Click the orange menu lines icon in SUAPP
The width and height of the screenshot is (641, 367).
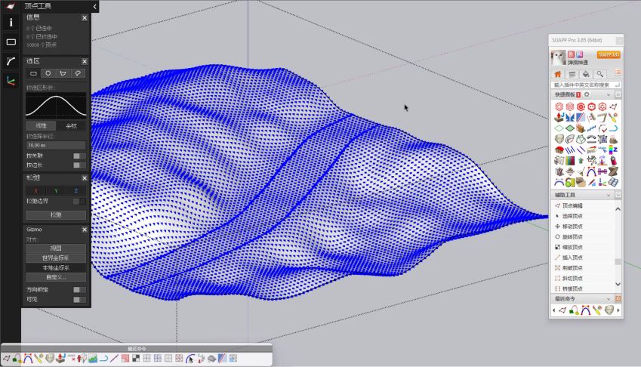(618, 72)
